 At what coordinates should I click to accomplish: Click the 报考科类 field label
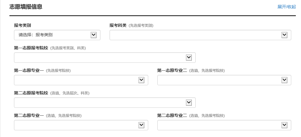pyautogui.click(x=118, y=25)
